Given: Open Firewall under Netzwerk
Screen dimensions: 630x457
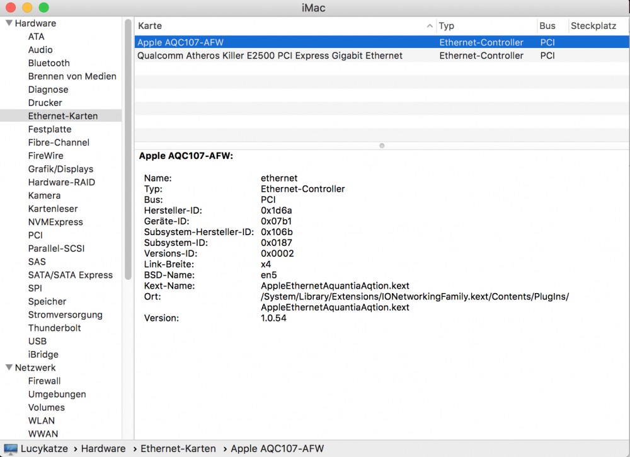Looking at the screenshot, I should (x=44, y=381).
